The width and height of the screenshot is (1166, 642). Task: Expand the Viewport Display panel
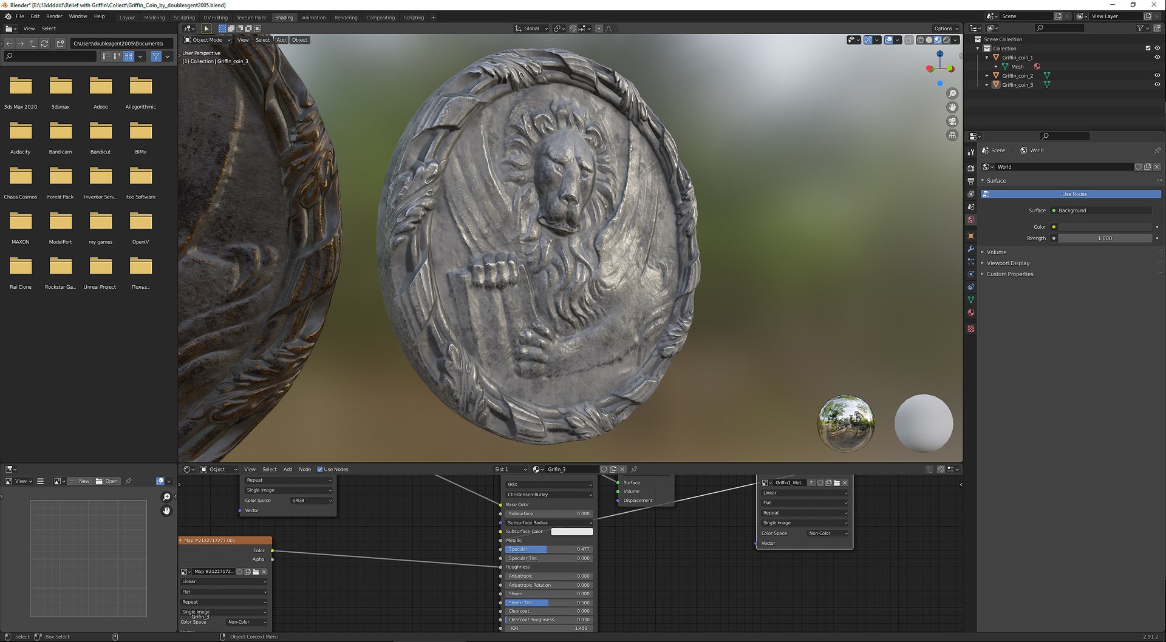tap(1007, 263)
